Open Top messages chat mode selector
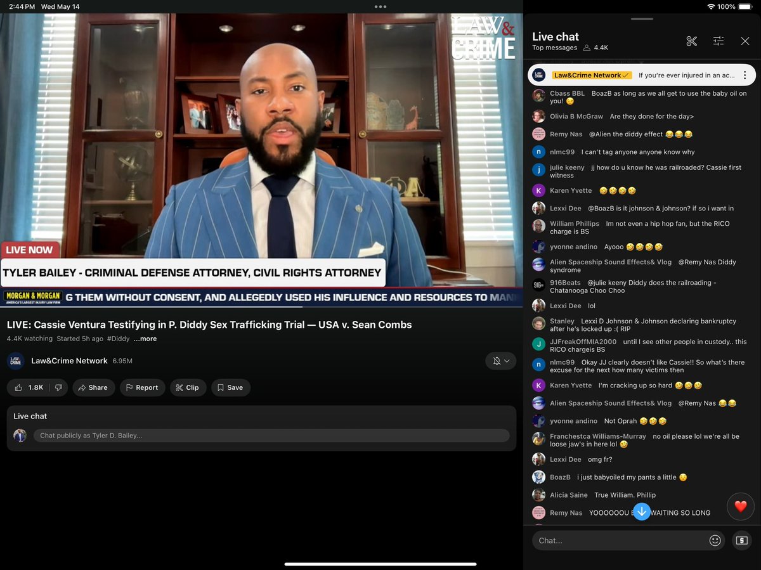Viewport: 761px width, 570px height. [x=554, y=48]
